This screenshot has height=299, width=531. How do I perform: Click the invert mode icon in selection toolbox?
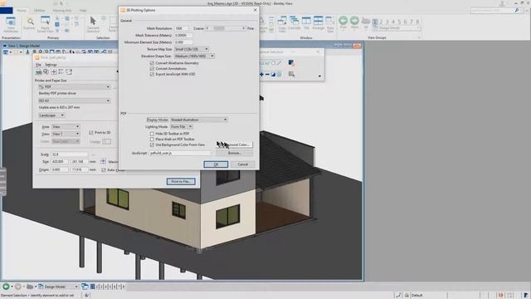tap(273, 74)
